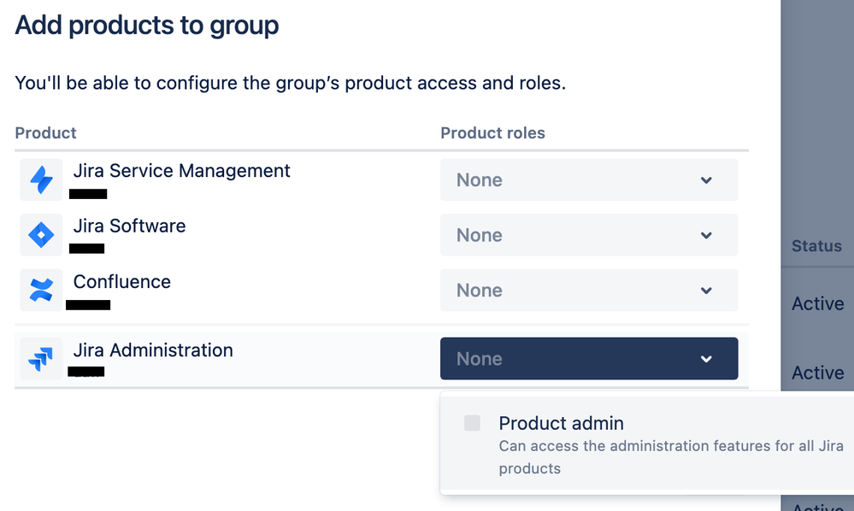Check the Product admin checkbox
The image size is (854, 511).
472,423
